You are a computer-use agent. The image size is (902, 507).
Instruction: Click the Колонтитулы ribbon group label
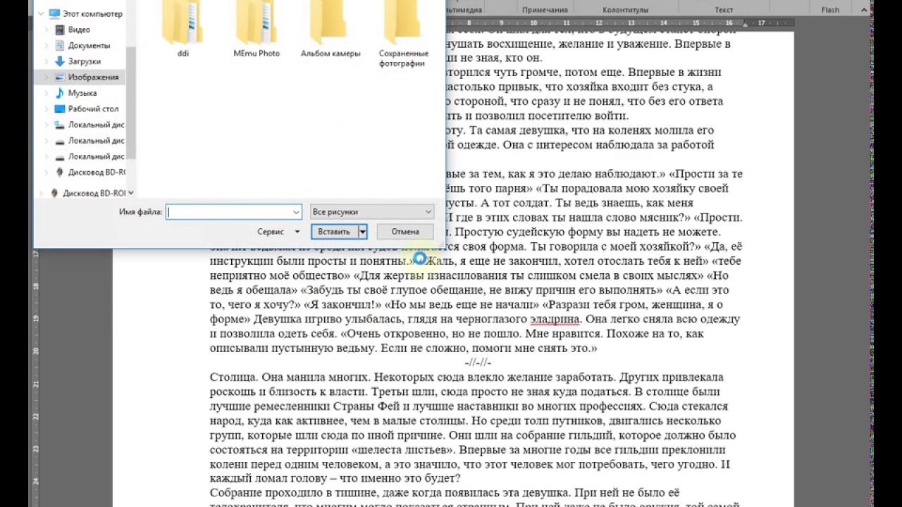click(625, 10)
